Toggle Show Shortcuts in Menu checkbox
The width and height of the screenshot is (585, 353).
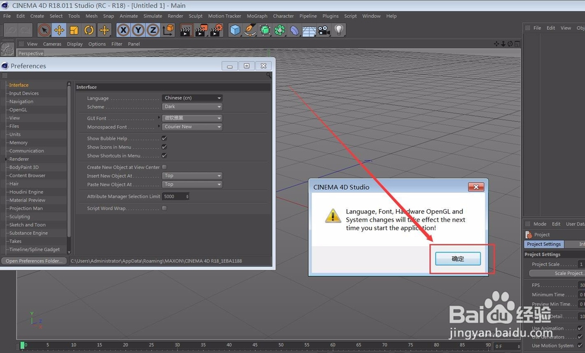(x=164, y=155)
